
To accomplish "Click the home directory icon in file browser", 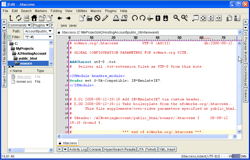I will coord(34,18).
